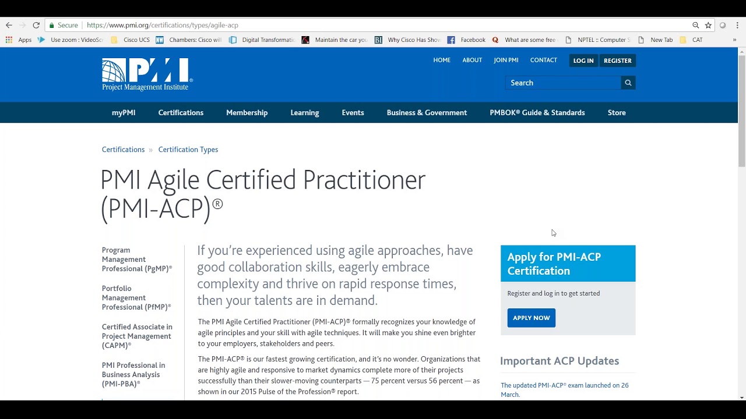Open Program Management Professional (PgMP) link
Screen dimensions: 746x419
[x=137, y=260]
